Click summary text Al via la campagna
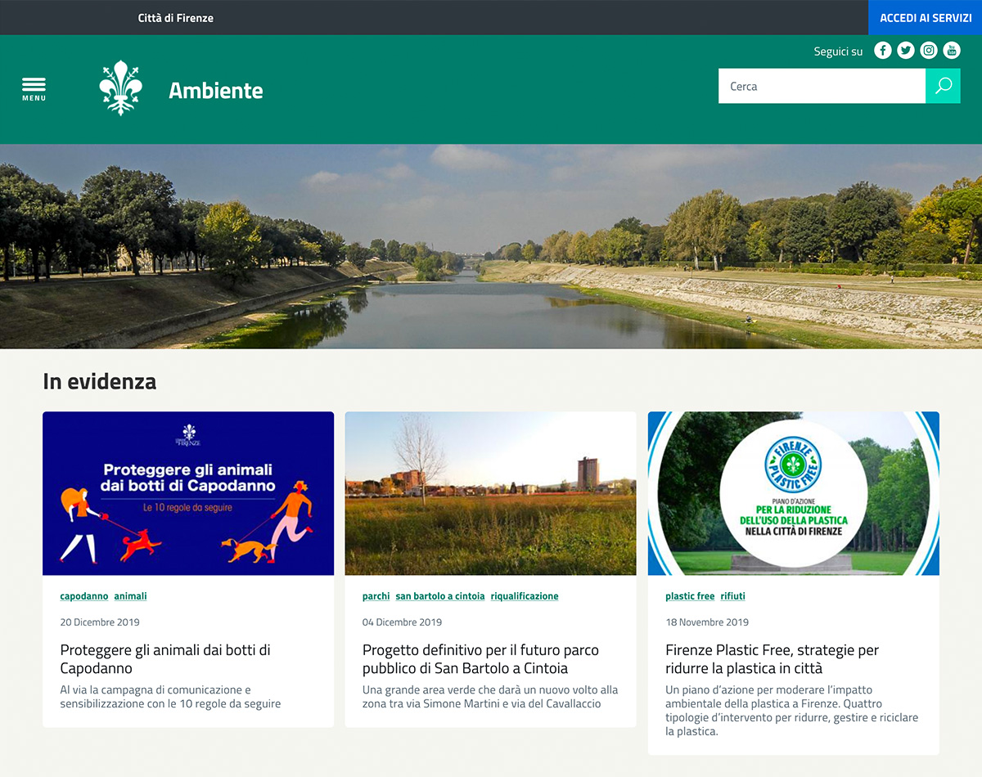The width and height of the screenshot is (982, 777). (x=170, y=697)
